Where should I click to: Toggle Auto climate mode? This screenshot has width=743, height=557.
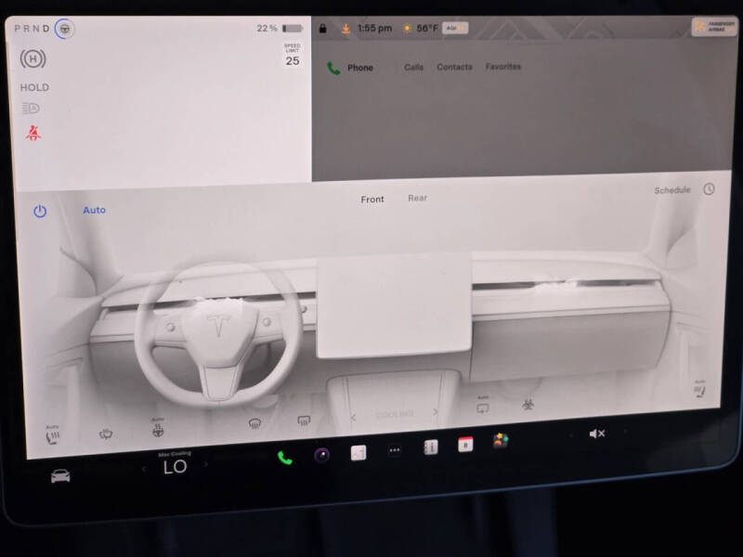pos(94,210)
